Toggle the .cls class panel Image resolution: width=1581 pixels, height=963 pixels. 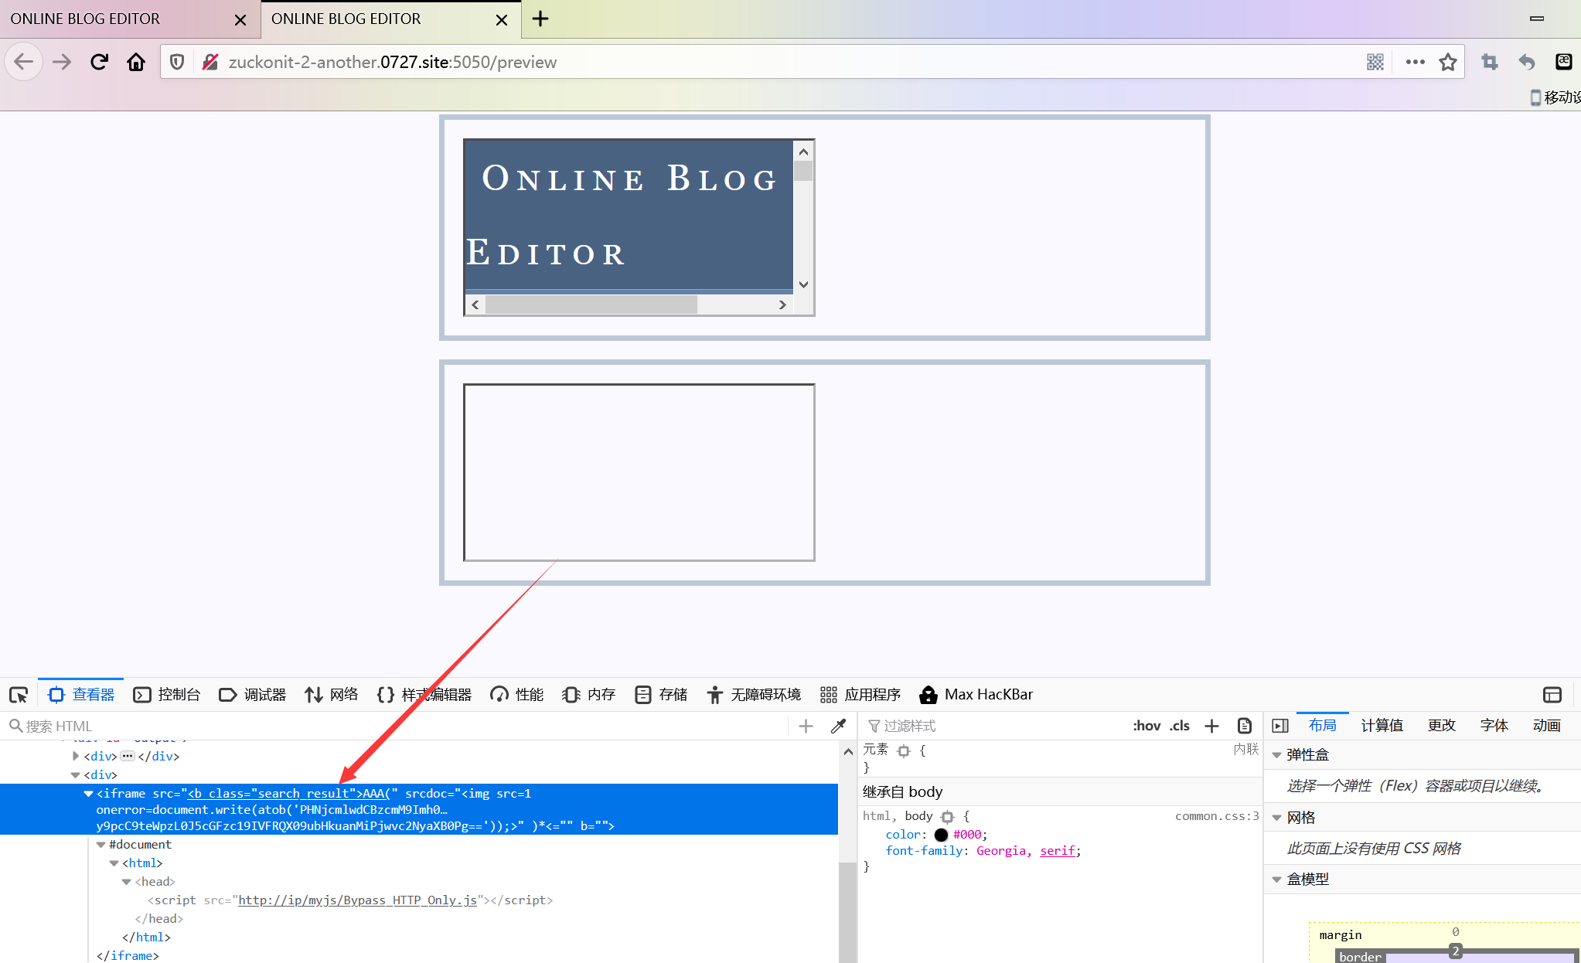coord(1179,726)
